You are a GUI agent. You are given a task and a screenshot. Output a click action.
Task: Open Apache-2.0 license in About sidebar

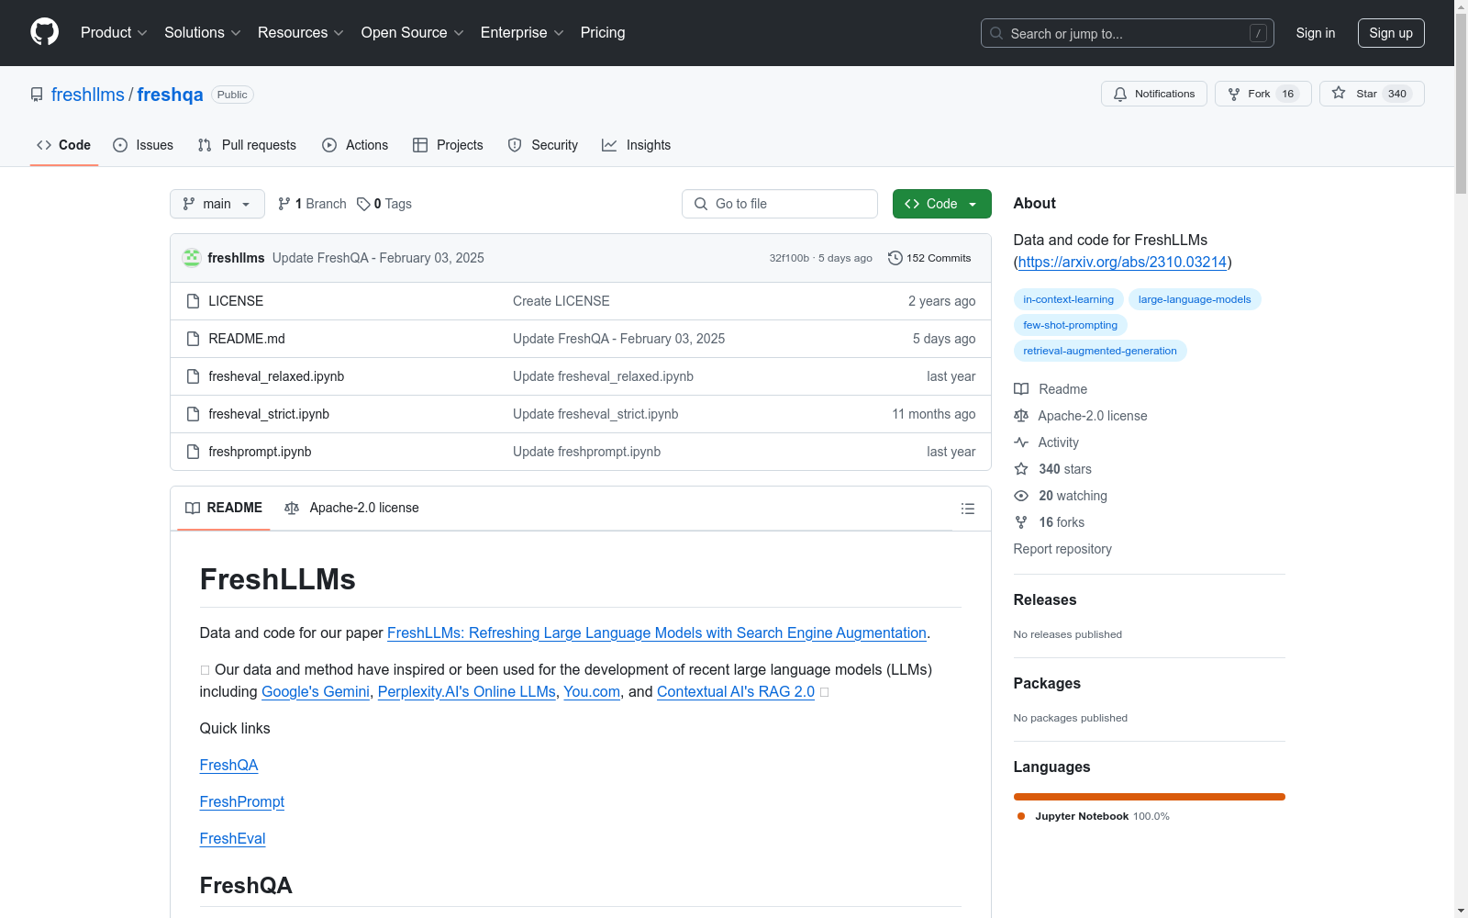(1081, 416)
